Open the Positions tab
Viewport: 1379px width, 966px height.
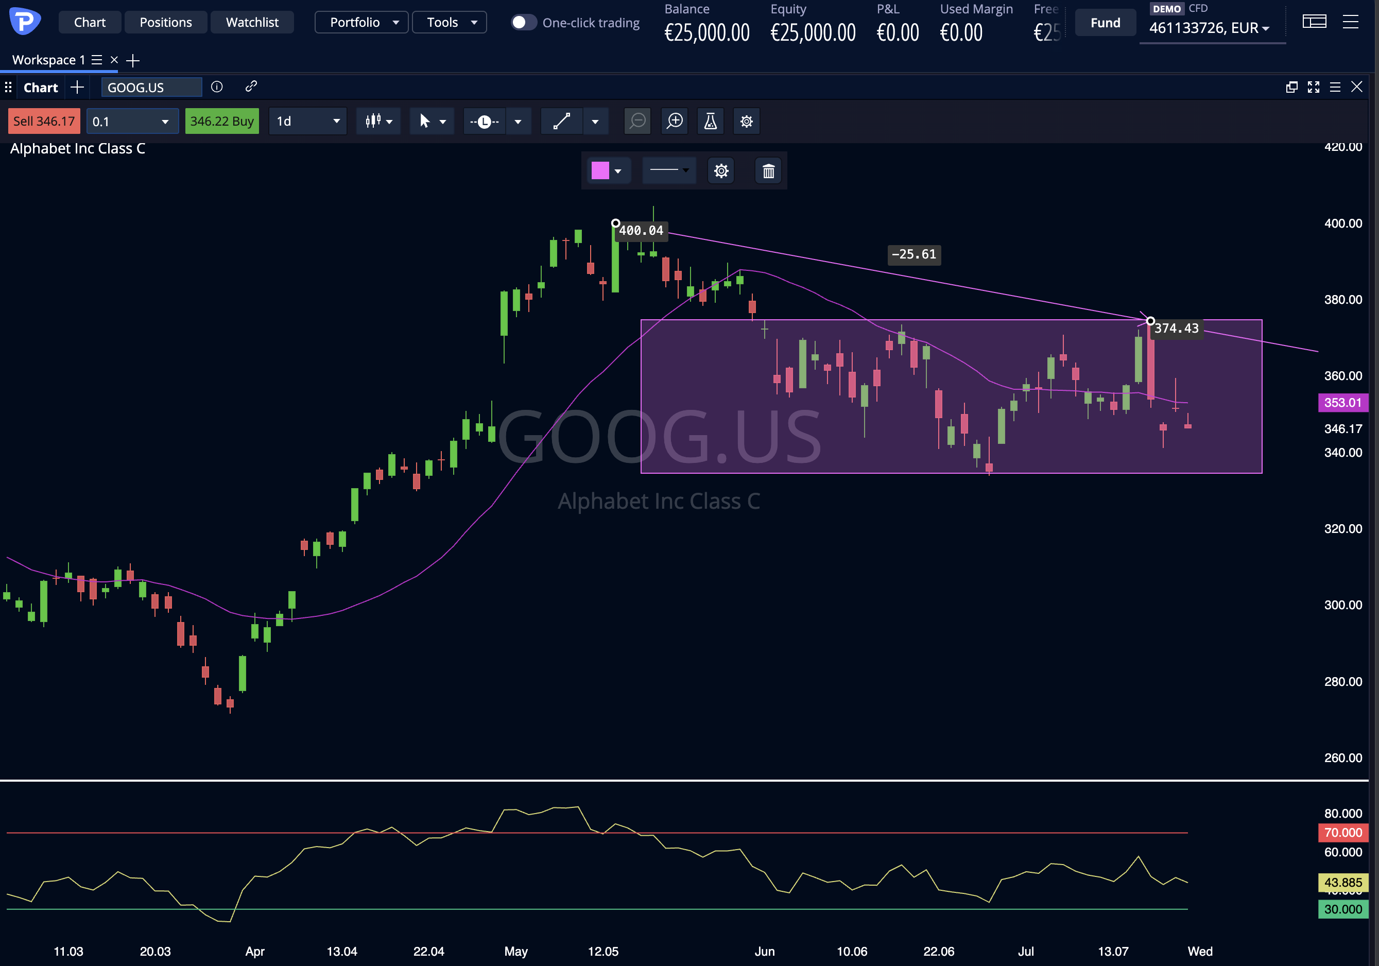pos(166,22)
